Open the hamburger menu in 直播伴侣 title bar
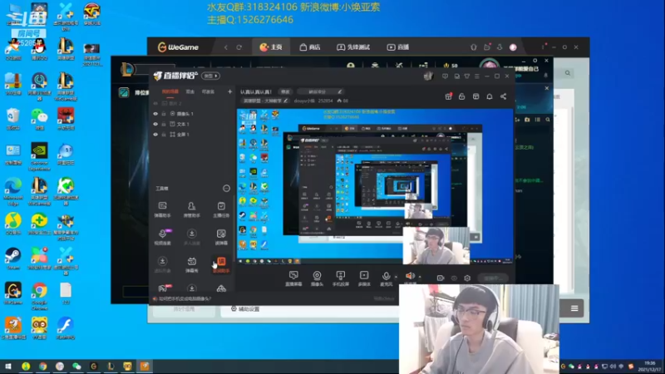The image size is (665, 374). 476,76
